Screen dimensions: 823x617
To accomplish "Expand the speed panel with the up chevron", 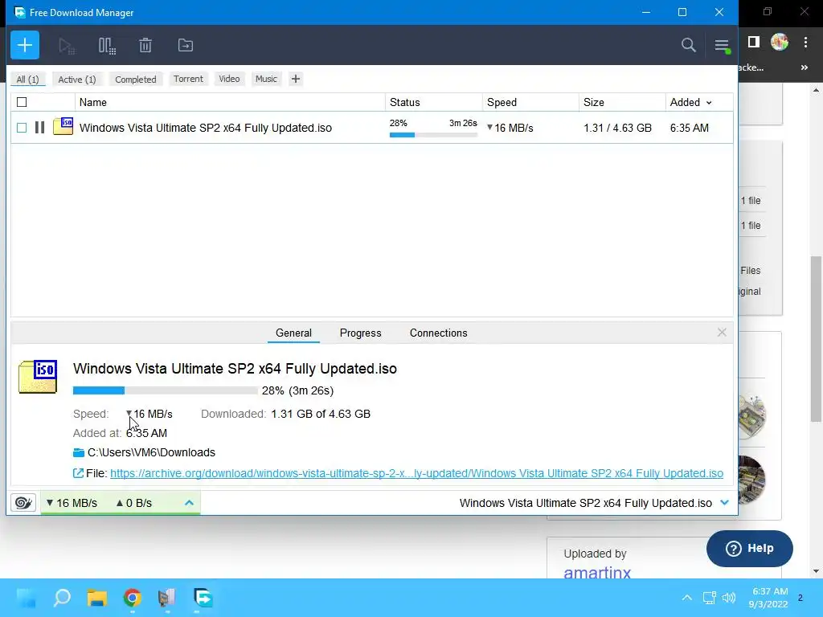I will click(x=189, y=503).
